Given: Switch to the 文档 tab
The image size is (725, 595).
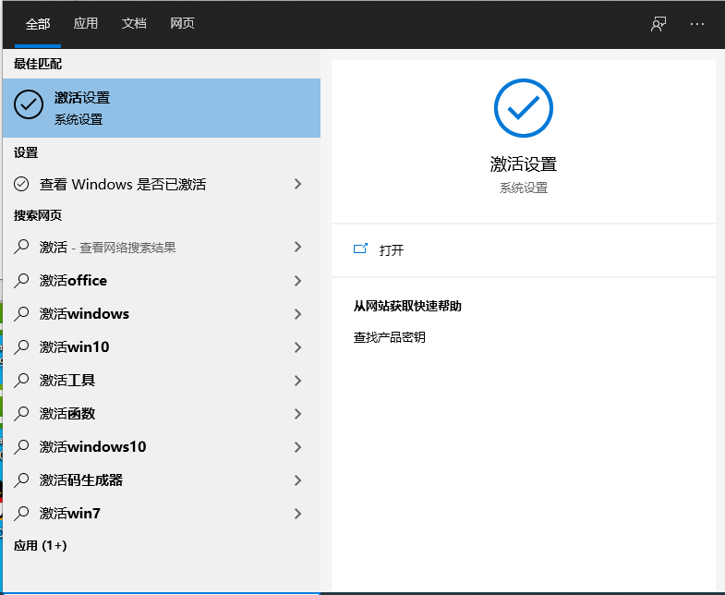Looking at the screenshot, I should pos(134,24).
